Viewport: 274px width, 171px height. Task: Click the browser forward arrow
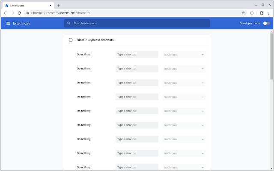(12, 13)
